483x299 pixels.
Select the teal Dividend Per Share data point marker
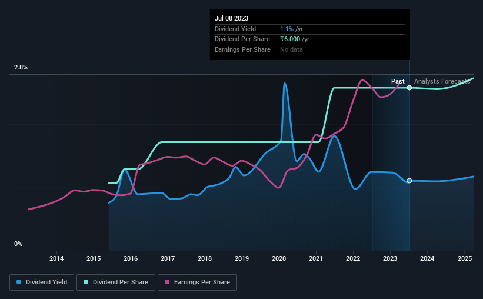[x=409, y=88]
